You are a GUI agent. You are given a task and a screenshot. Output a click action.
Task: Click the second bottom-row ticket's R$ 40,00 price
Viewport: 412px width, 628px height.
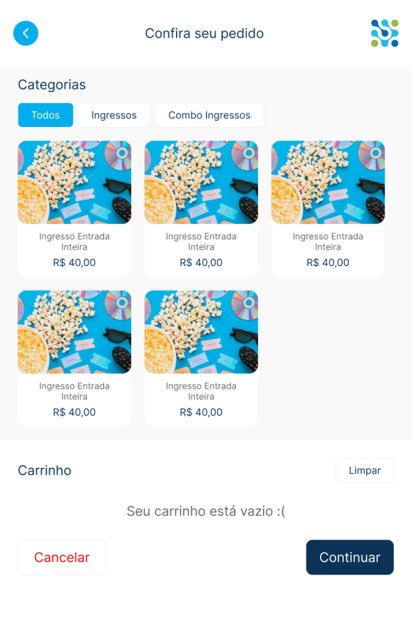(x=201, y=413)
